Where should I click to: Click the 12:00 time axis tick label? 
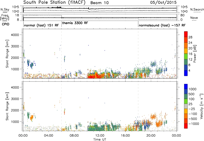(x=100, y=136)
